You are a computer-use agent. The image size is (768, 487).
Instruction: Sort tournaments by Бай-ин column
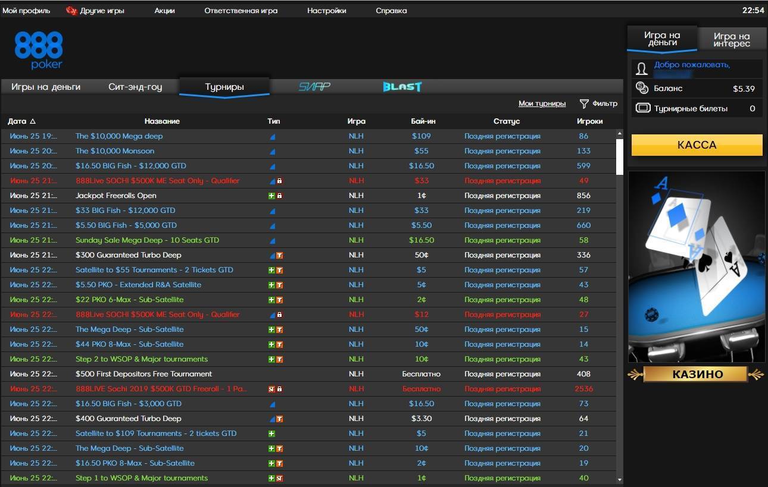click(x=423, y=121)
